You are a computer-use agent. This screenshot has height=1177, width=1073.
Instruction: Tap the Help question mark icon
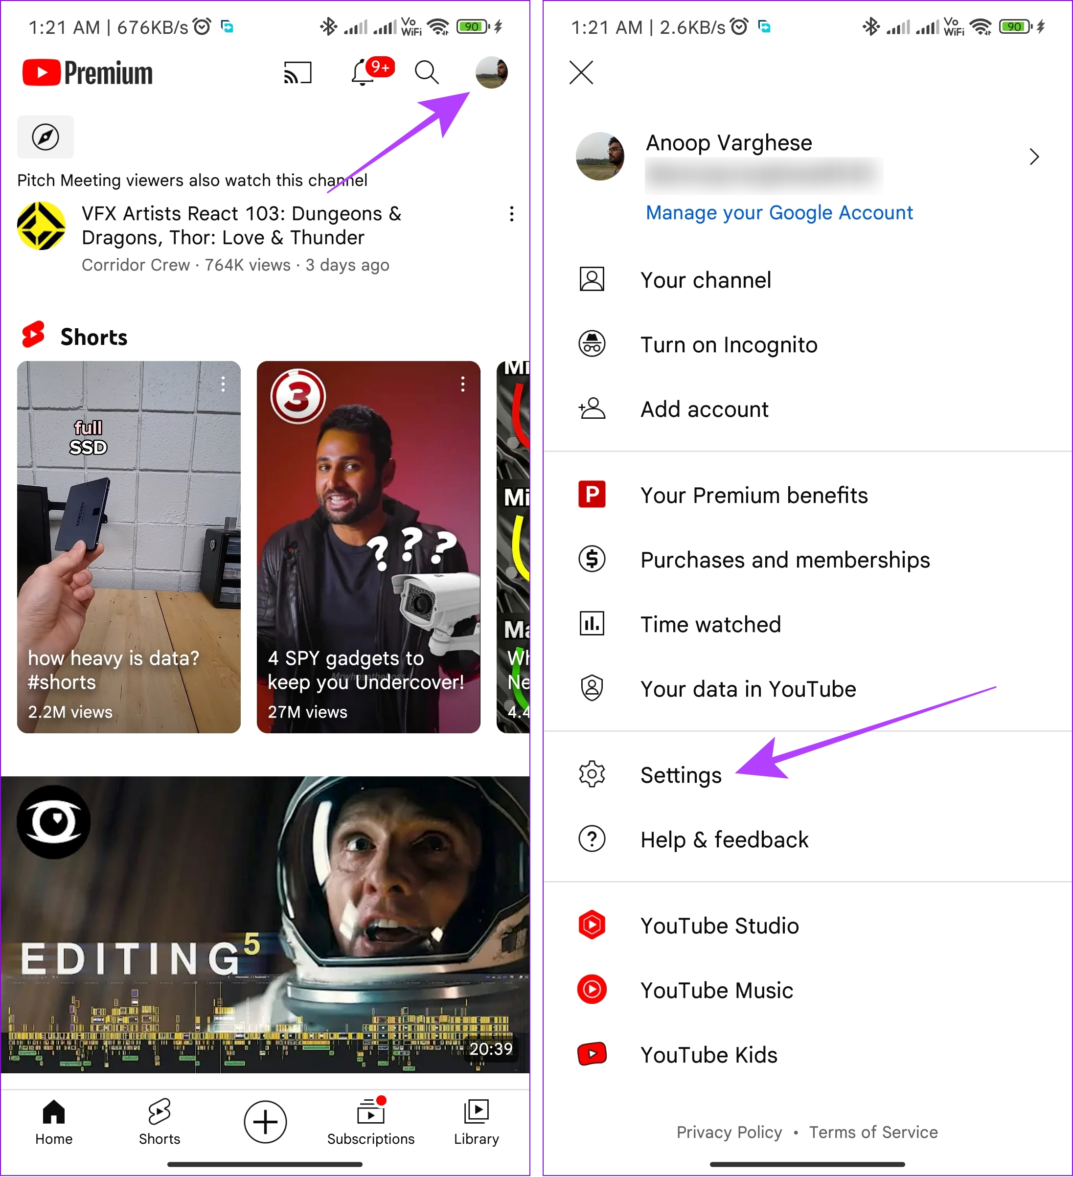(592, 839)
